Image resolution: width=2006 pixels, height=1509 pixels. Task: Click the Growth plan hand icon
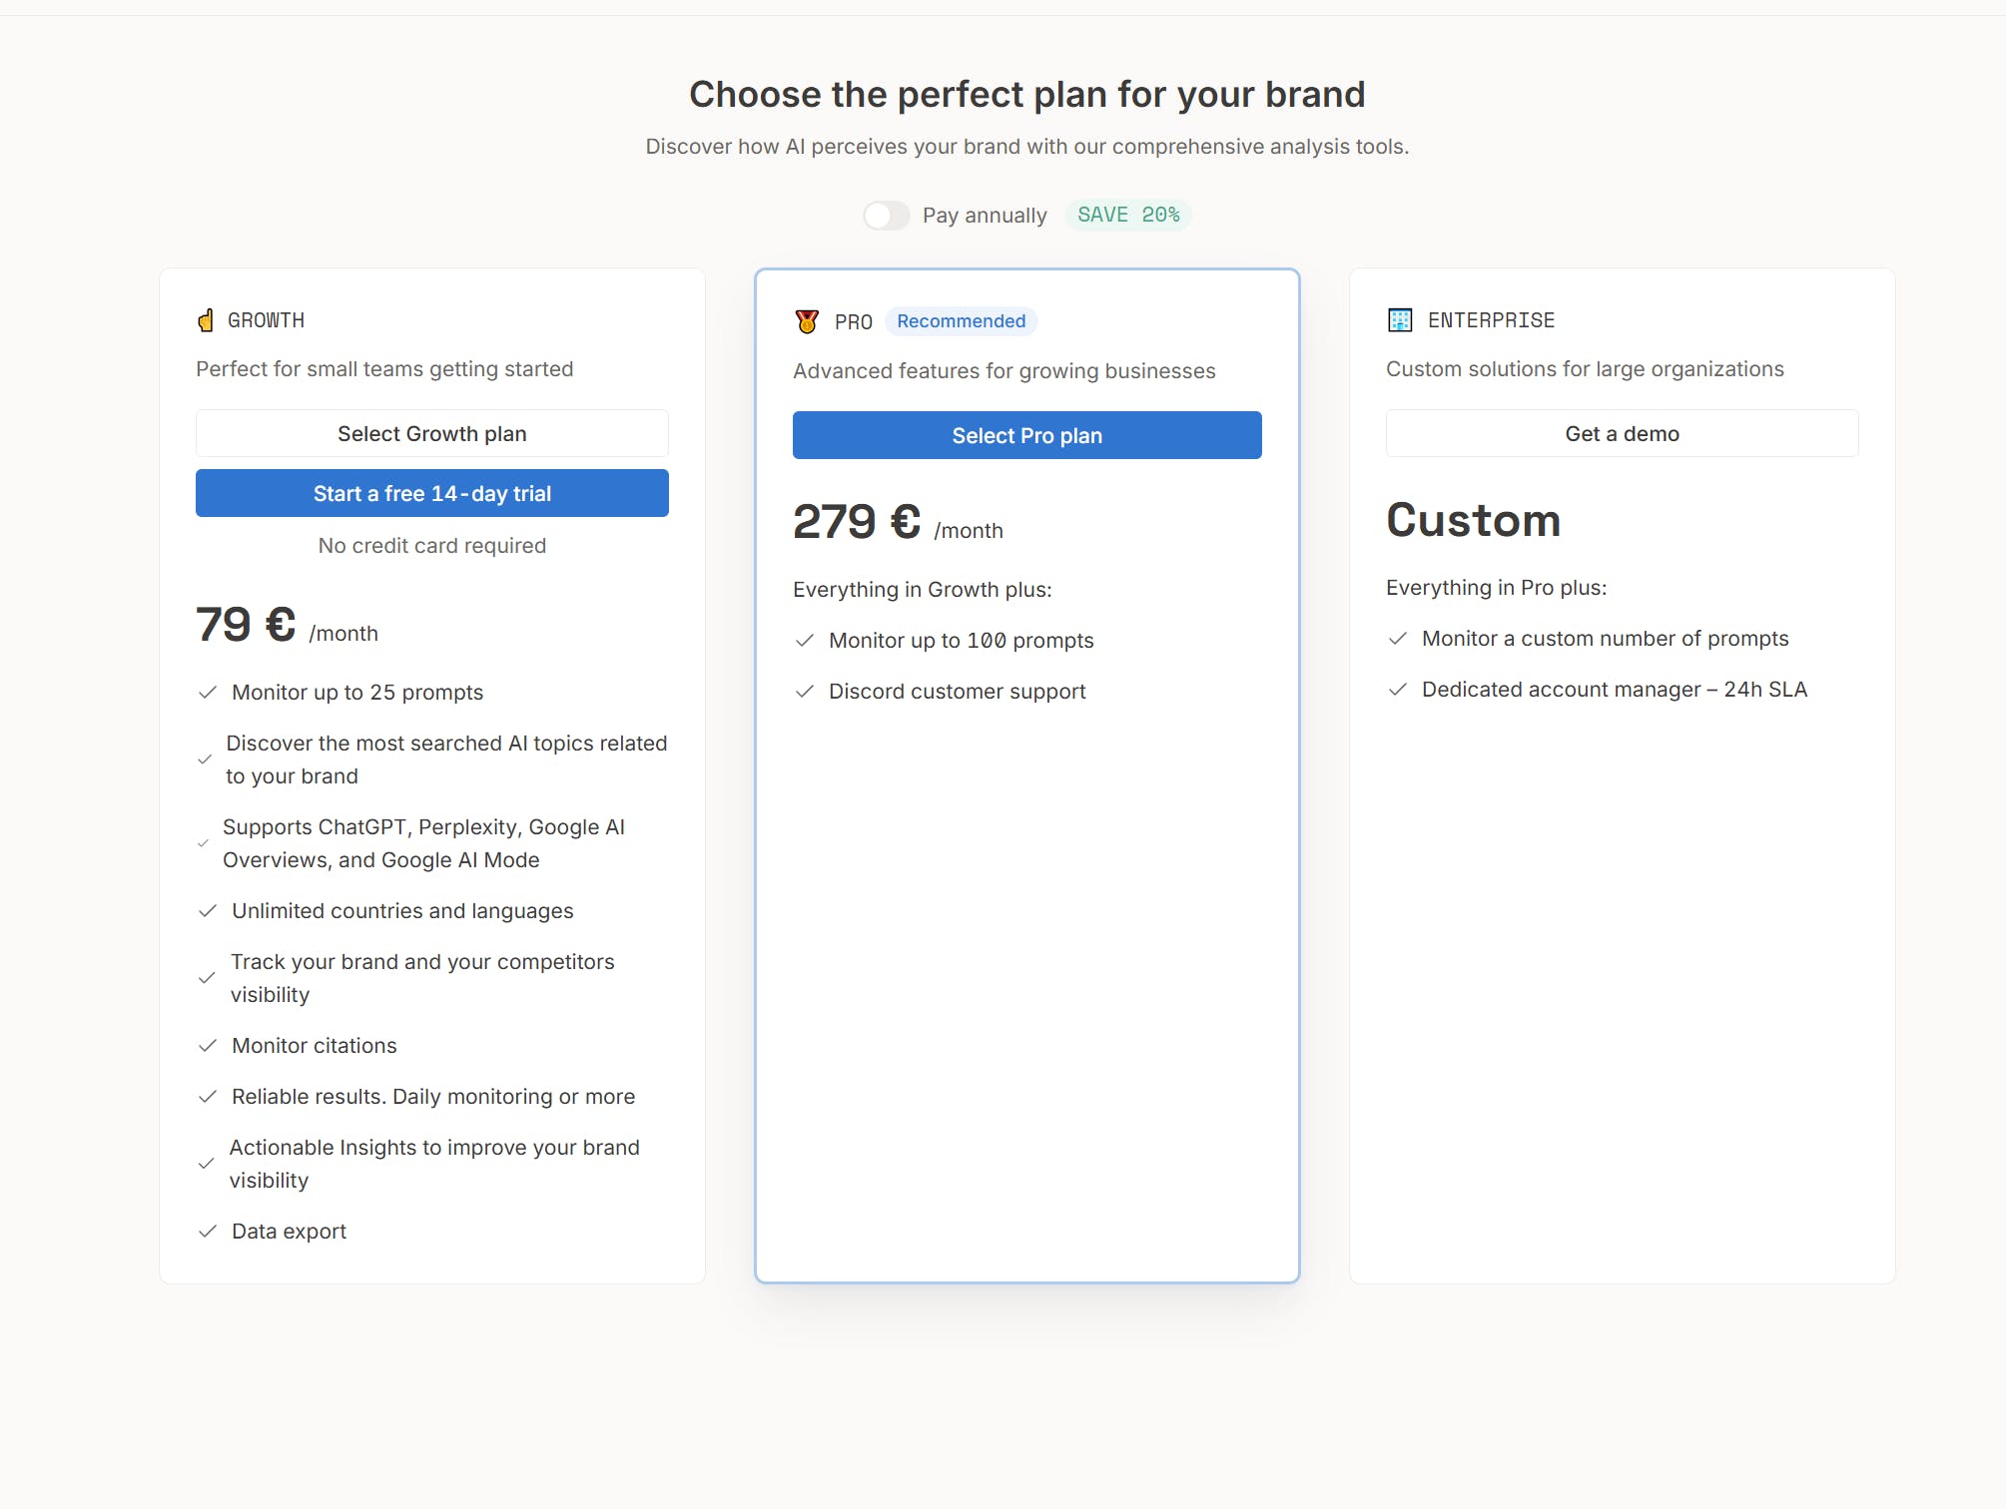[206, 320]
